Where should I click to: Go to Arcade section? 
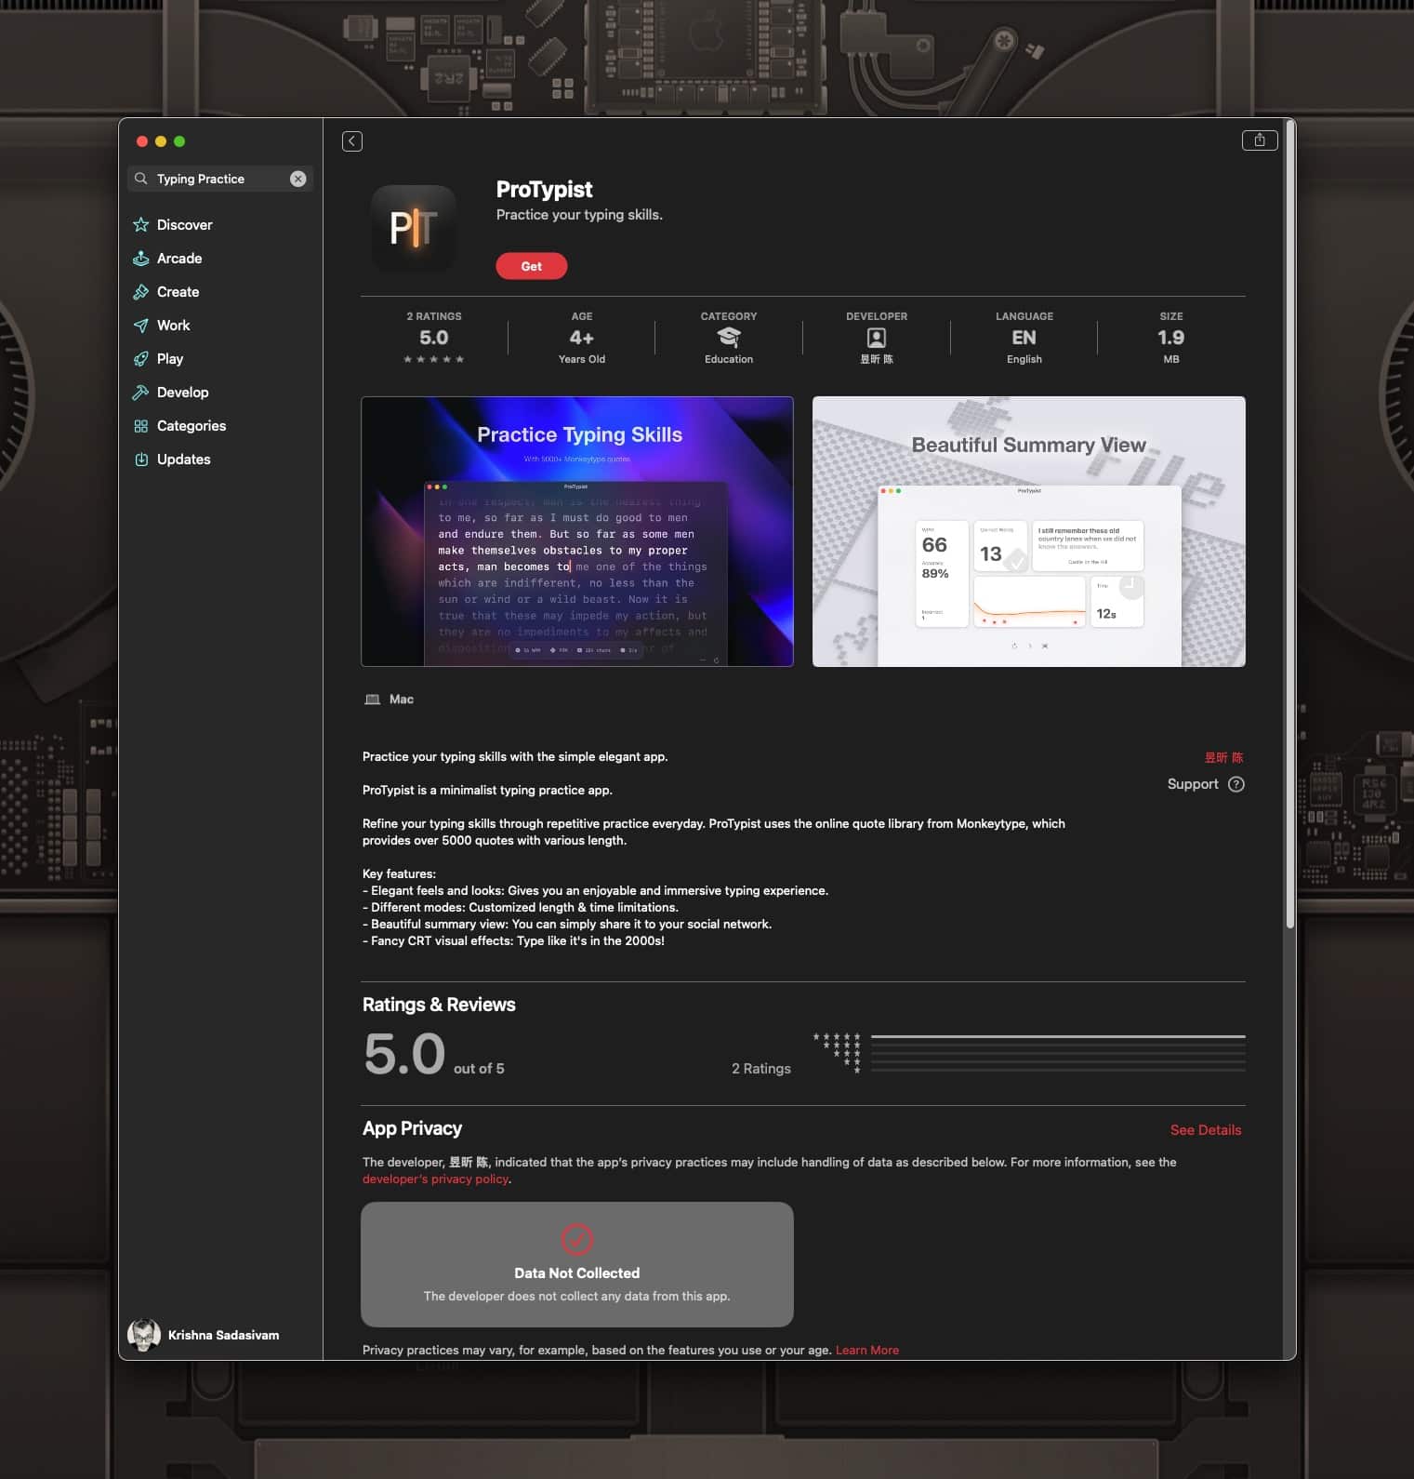(x=179, y=259)
